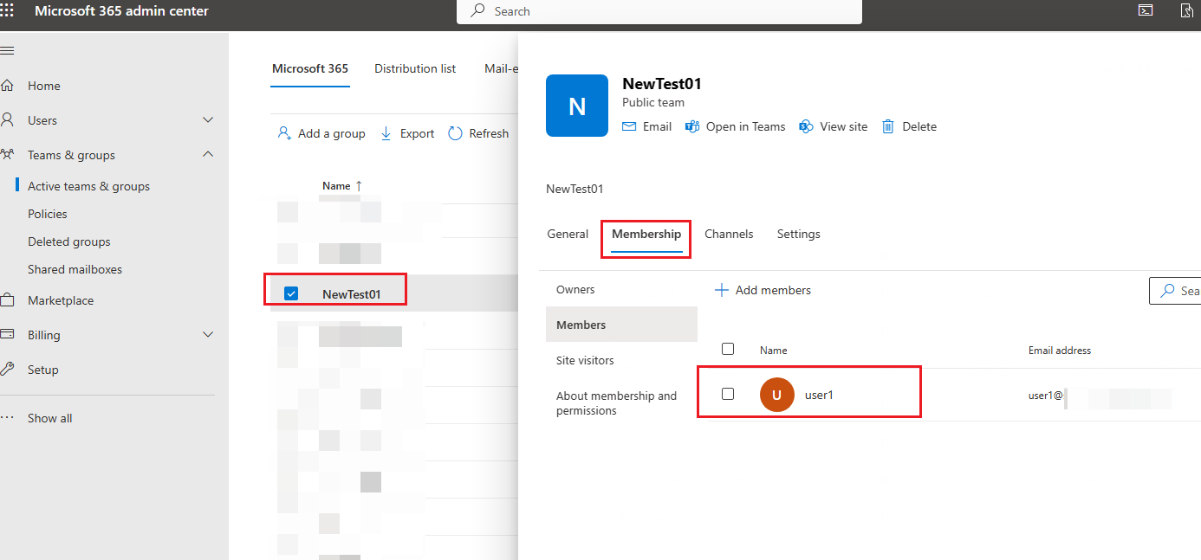
Task: Click the Billing card icon
Action: click(8, 335)
